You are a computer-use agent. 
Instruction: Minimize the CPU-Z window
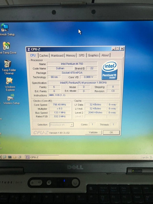pyautogui.click(x=113, y=49)
